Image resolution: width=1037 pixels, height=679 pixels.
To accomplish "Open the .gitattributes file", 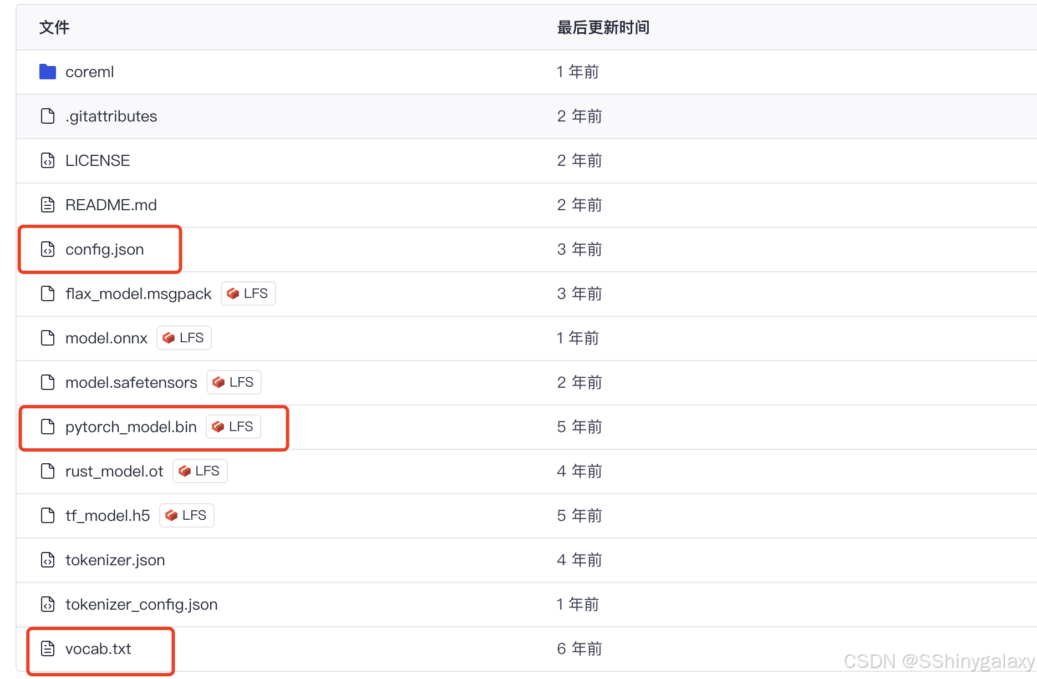I will (111, 116).
